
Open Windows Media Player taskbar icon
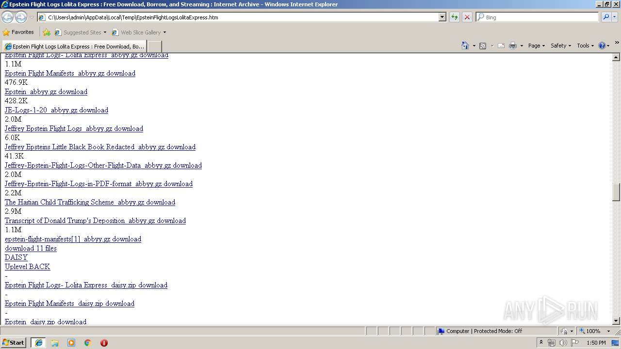(71, 343)
